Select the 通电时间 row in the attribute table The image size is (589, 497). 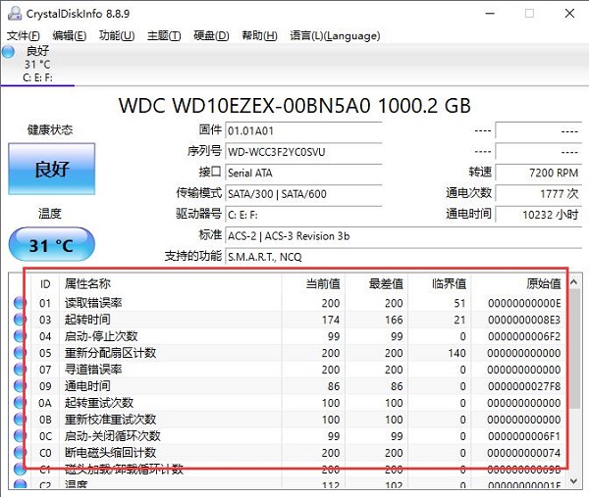(x=288, y=385)
